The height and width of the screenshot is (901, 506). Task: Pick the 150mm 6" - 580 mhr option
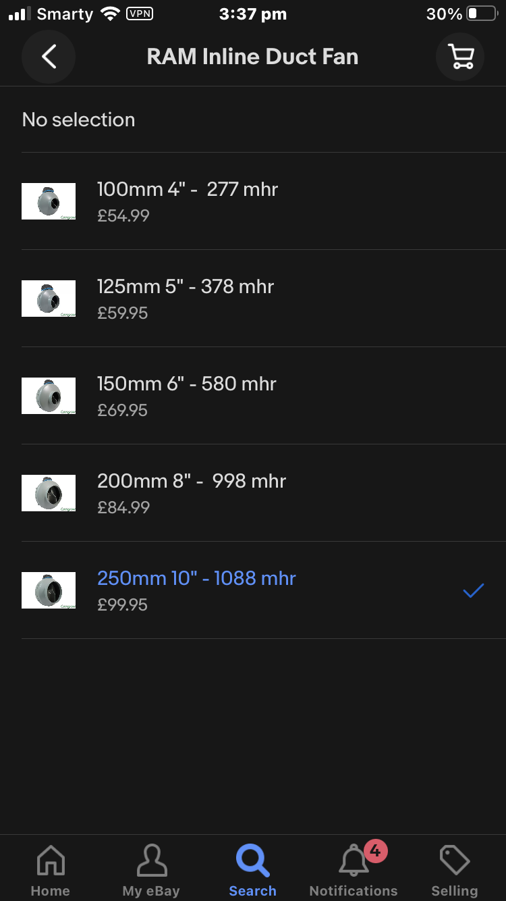[x=187, y=384]
